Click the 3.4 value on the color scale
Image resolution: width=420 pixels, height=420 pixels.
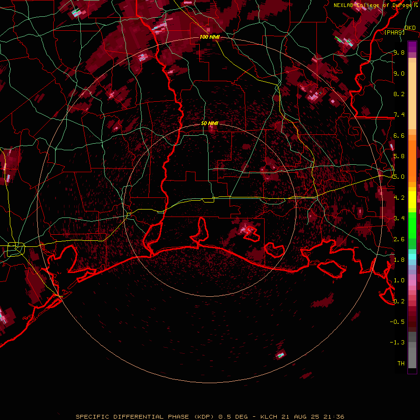399,218
